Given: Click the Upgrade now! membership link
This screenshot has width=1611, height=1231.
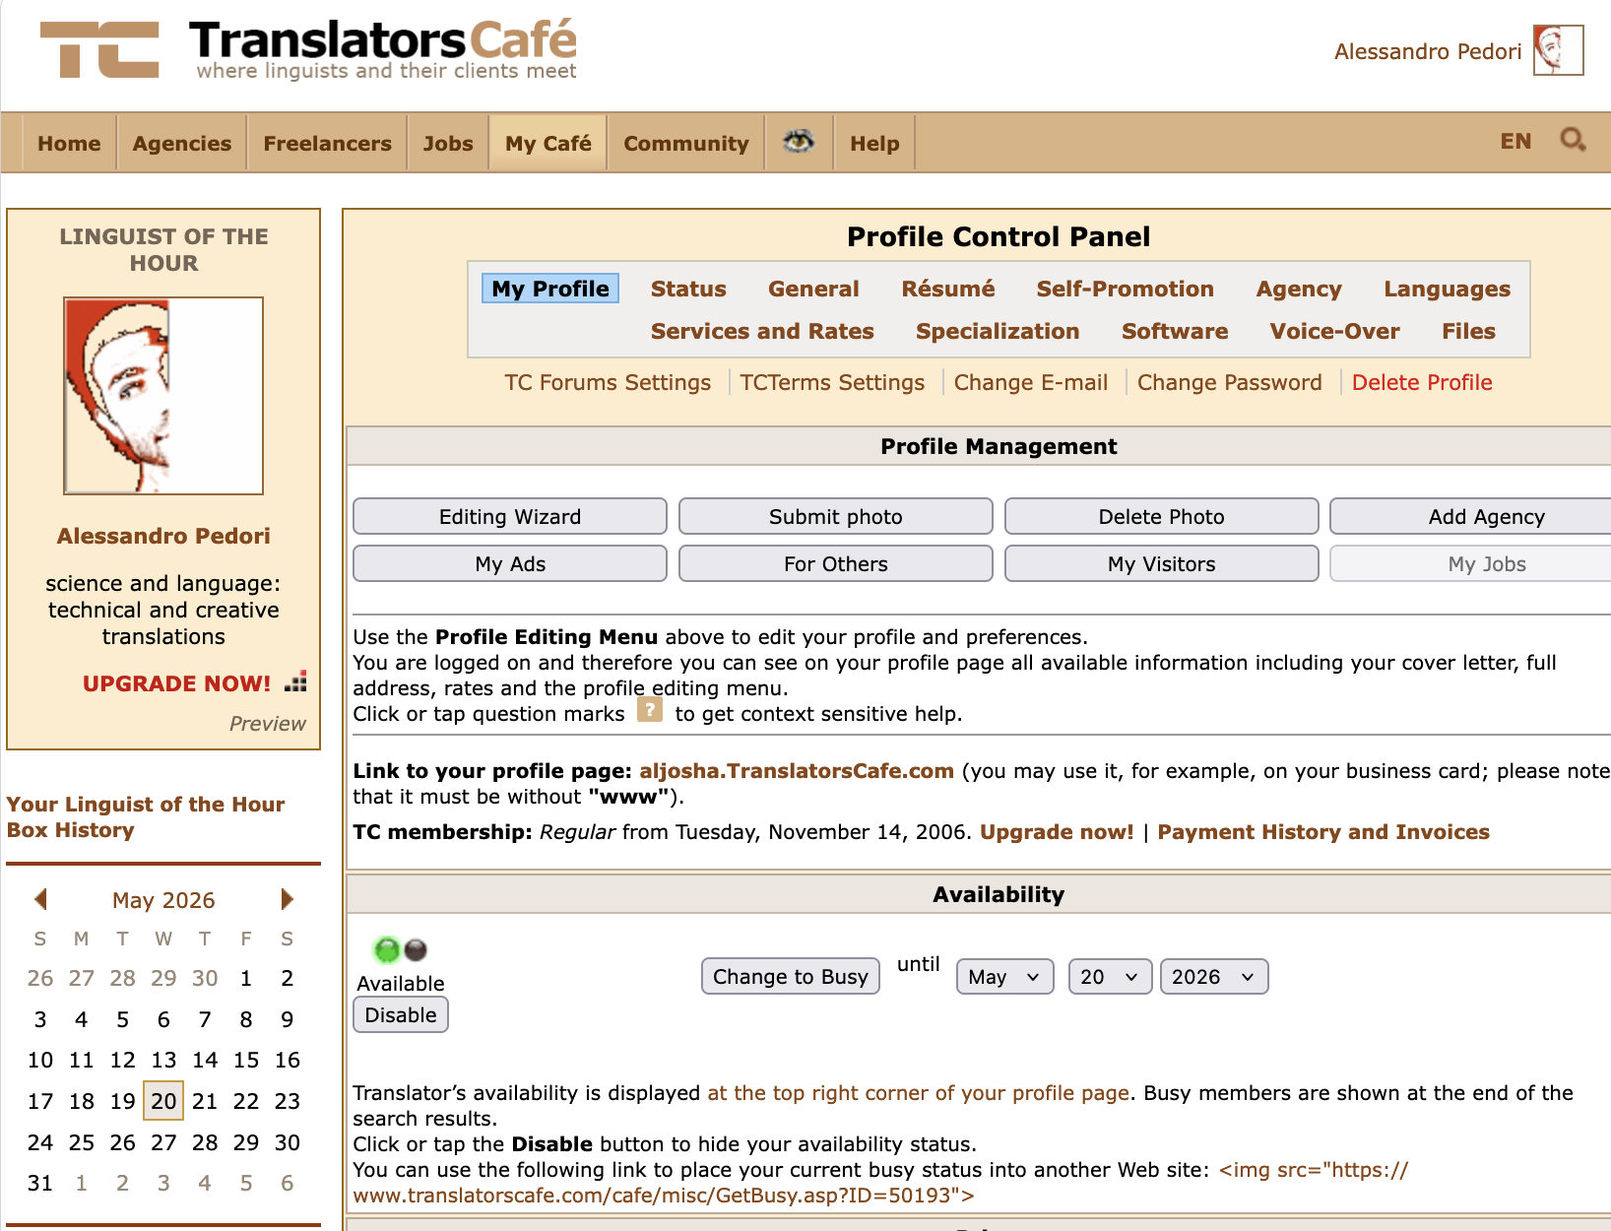Looking at the screenshot, I should tap(1057, 832).
